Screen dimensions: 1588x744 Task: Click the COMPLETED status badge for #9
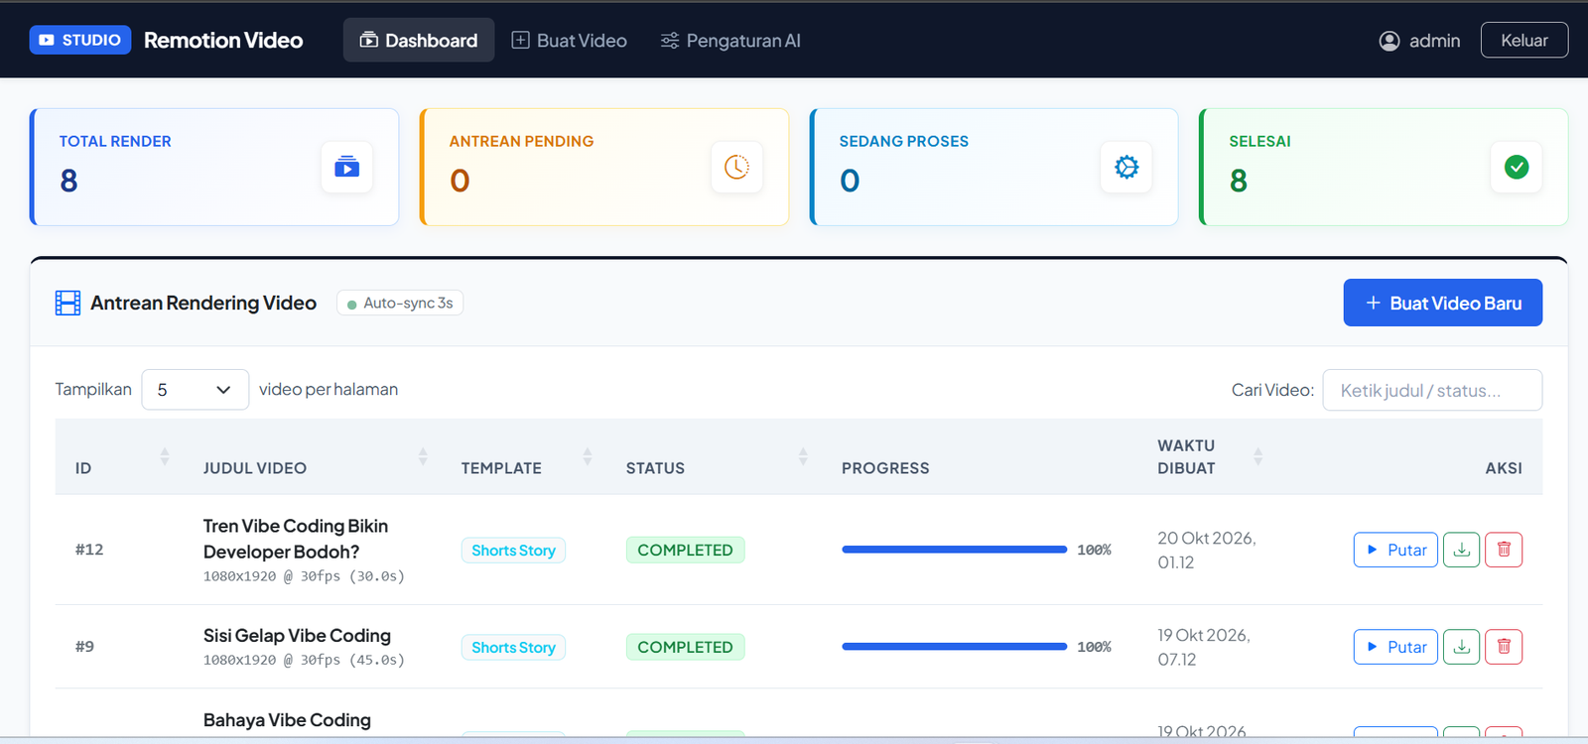tap(685, 647)
